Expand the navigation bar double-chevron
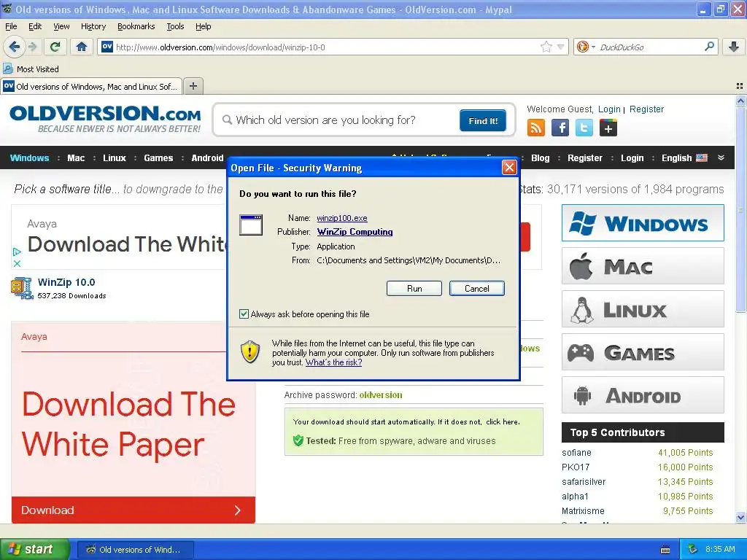 721,157
